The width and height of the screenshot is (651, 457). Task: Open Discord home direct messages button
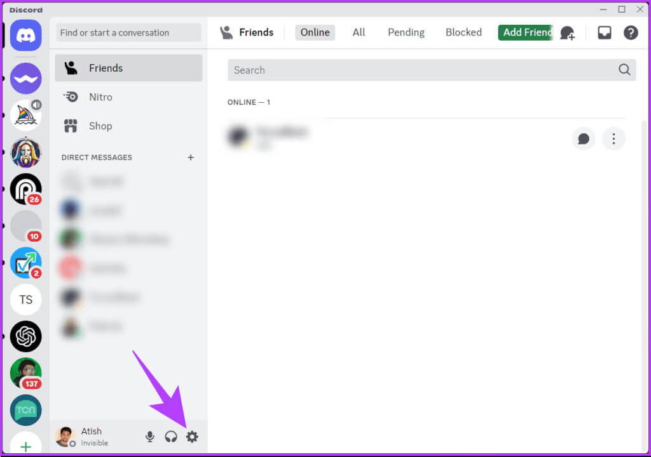coord(25,36)
